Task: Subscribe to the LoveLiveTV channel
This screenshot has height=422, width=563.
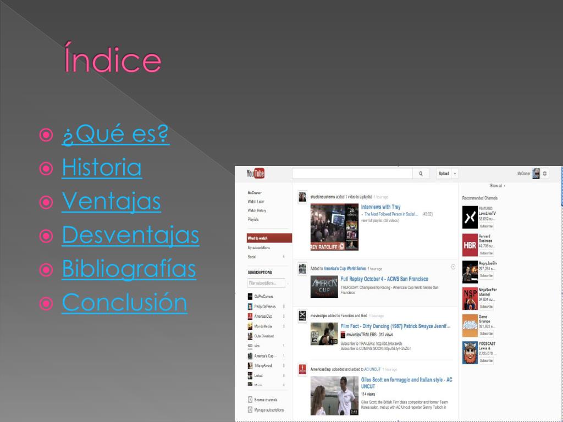Action: click(486, 226)
